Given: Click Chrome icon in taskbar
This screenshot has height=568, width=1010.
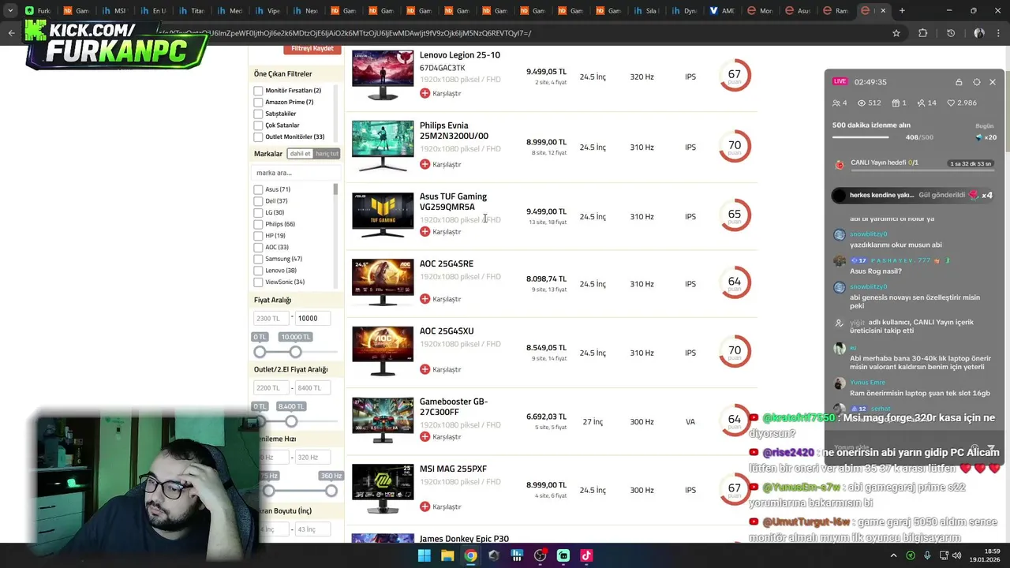Looking at the screenshot, I should (x=470, y=555).
